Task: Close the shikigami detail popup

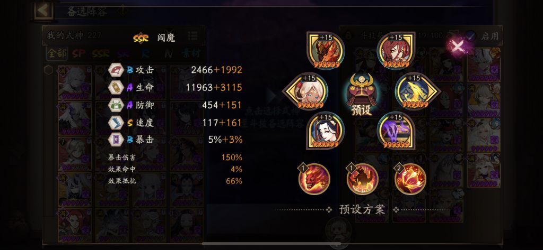Action: tap(458, 45)
